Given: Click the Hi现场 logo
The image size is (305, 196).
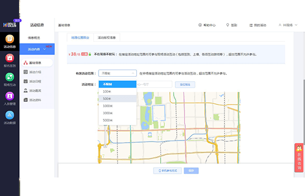Looking at the screenshot, I should (x=10, y=24).
